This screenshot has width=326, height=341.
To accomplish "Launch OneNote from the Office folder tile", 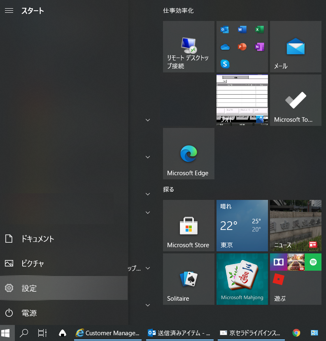I will pos(259,47).
